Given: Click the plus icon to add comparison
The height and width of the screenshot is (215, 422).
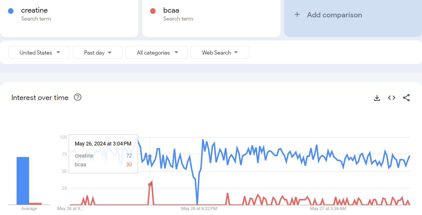Looking at the screenshot, I should (297, 14).
